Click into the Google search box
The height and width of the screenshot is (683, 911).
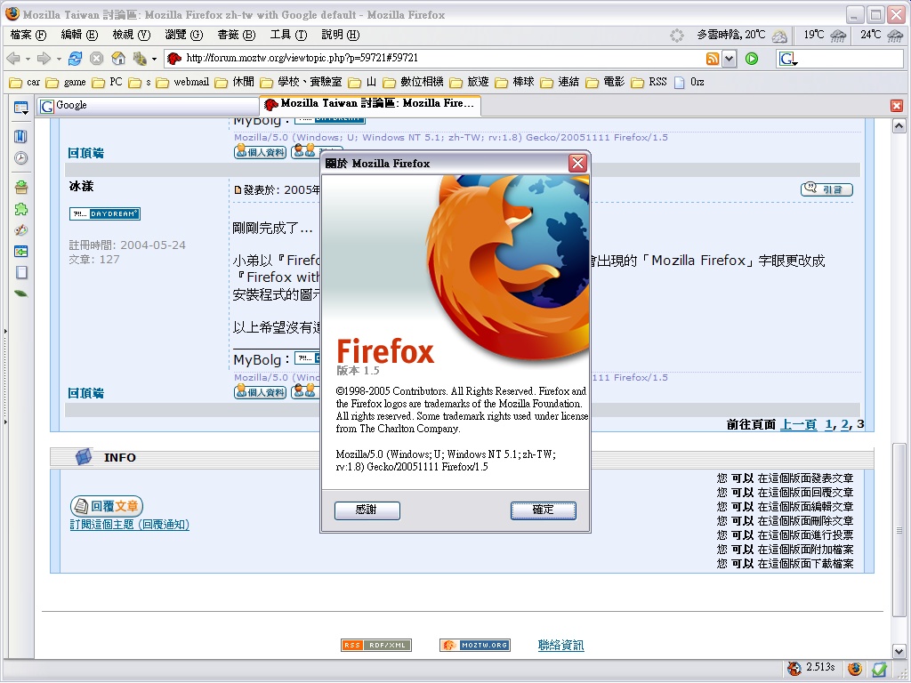point(850,59)
